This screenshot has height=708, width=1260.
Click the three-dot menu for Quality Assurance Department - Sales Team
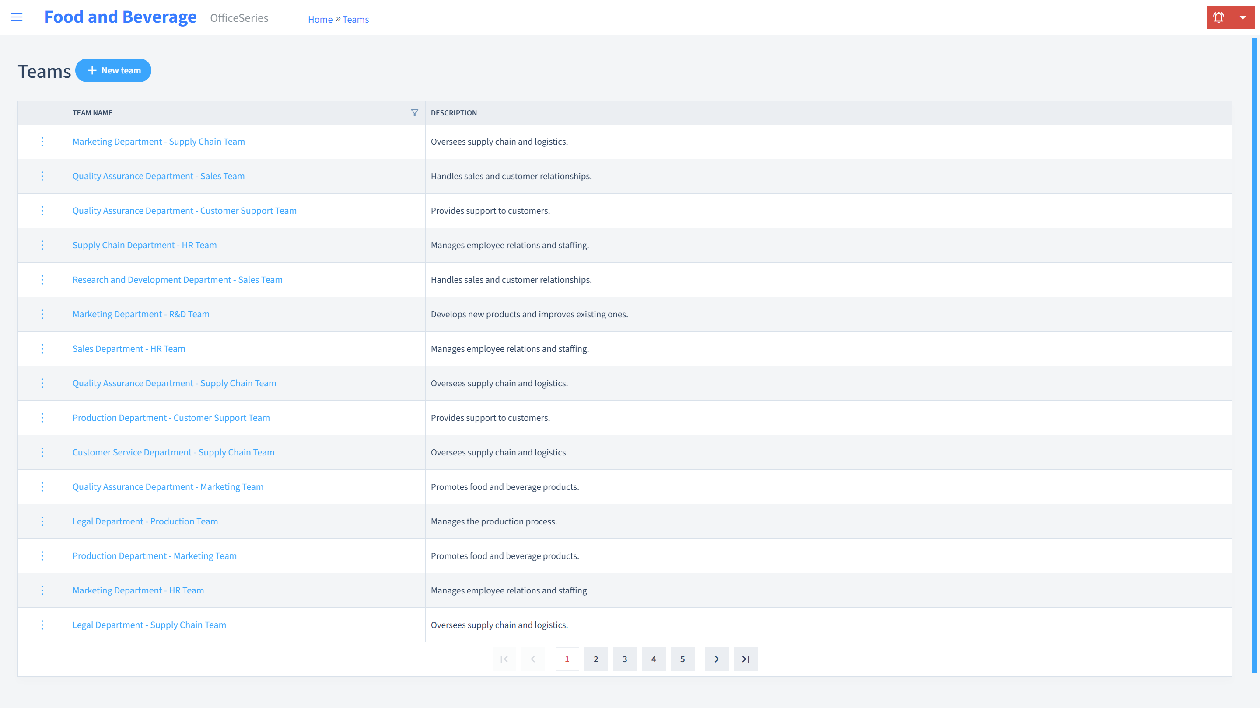[x=42, y=176]
